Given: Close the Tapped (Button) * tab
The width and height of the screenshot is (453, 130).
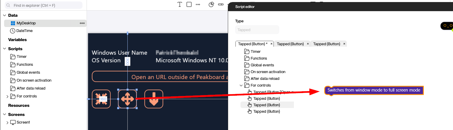Looking at the screenshot, I should (272, 44).
